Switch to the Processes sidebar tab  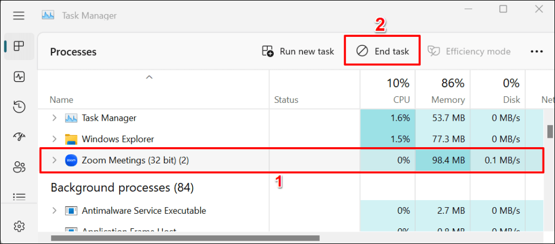(19, 47)
